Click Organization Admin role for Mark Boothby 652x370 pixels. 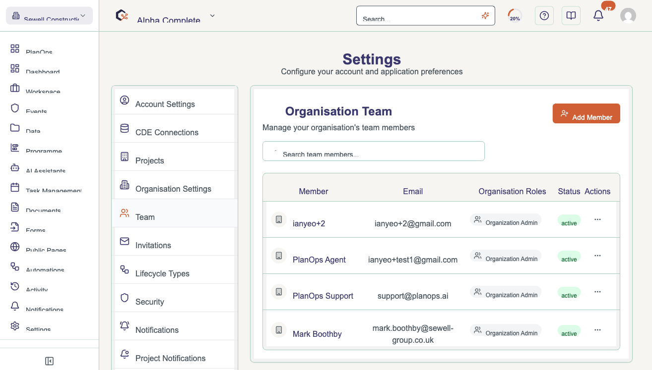tap(506, 330)
